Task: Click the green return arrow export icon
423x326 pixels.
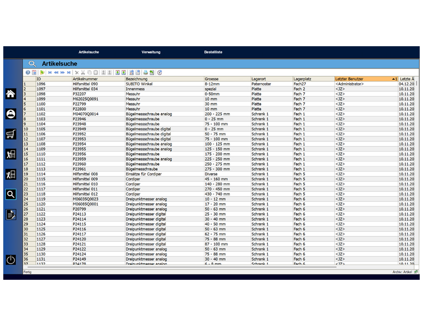Action: 152,72
